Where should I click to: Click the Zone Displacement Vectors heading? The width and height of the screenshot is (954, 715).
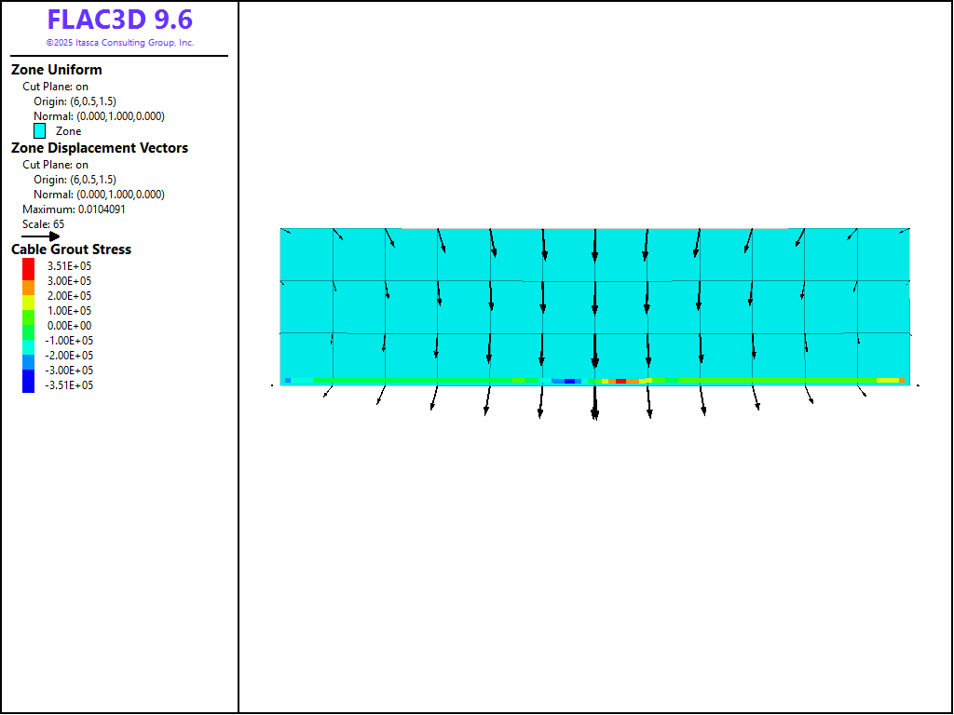click(x=99, y=148)
